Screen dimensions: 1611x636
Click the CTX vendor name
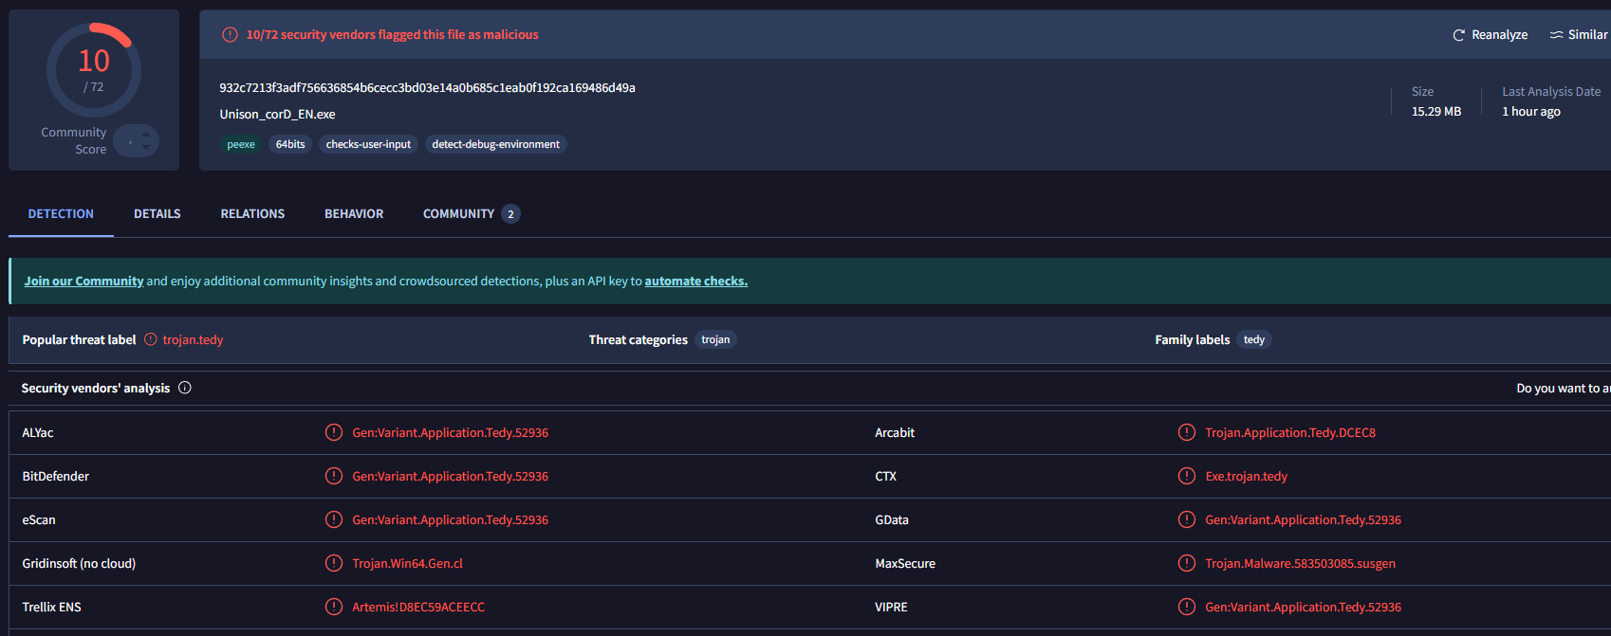click(885, 477)
